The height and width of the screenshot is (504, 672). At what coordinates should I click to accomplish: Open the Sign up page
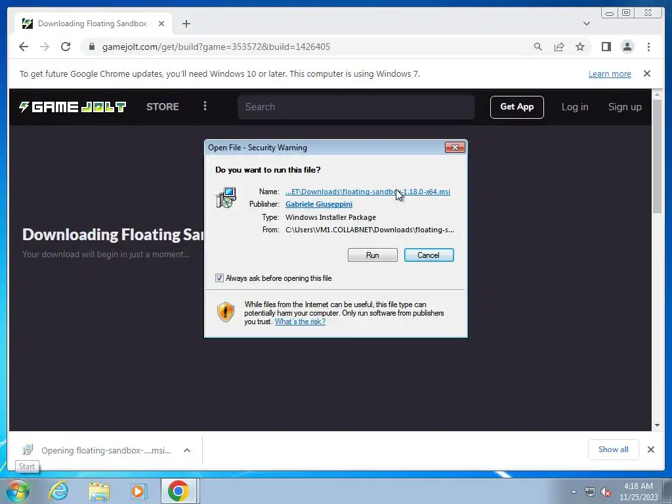pyautogui.click(x=625, y=107)
